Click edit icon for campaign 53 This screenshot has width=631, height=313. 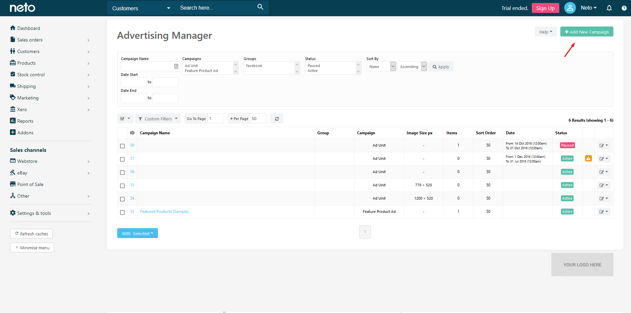pyautogui.click(x=604, y=212)
